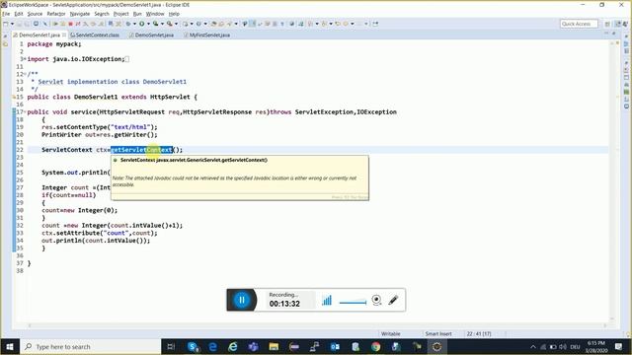Image resolution: width=632 pixels, height=355 pixels.
Task: Switch to the MyFirstServlet.java editor tab
Action: (206, 35)
